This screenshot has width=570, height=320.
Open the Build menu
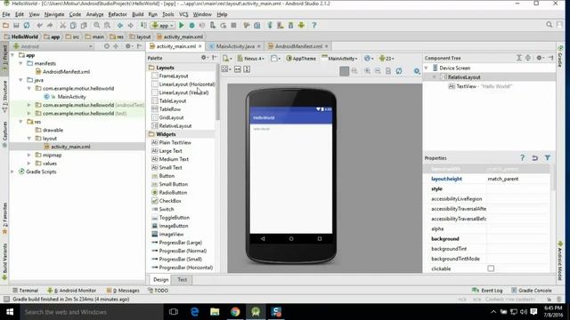137,14
